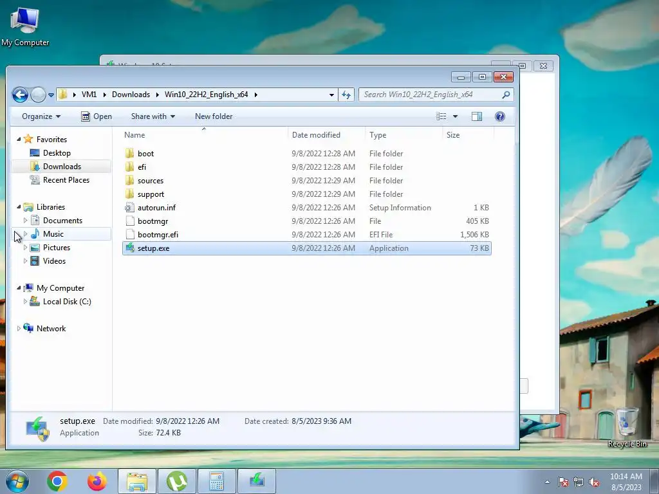The image size is (659, 494).
Task: Expand the Documents library node
Action: tap(25, 220)
